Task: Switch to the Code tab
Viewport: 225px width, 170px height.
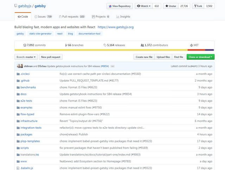Action: pyautogui.click(x=23, y=17)
